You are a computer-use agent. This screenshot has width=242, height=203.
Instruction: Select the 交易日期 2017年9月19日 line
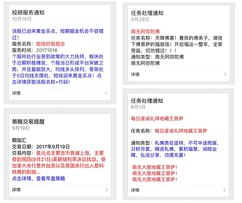tap(41, 147)
